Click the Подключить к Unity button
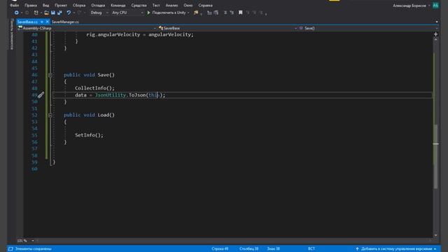448x252 pixels. click(x=169, y=13)
